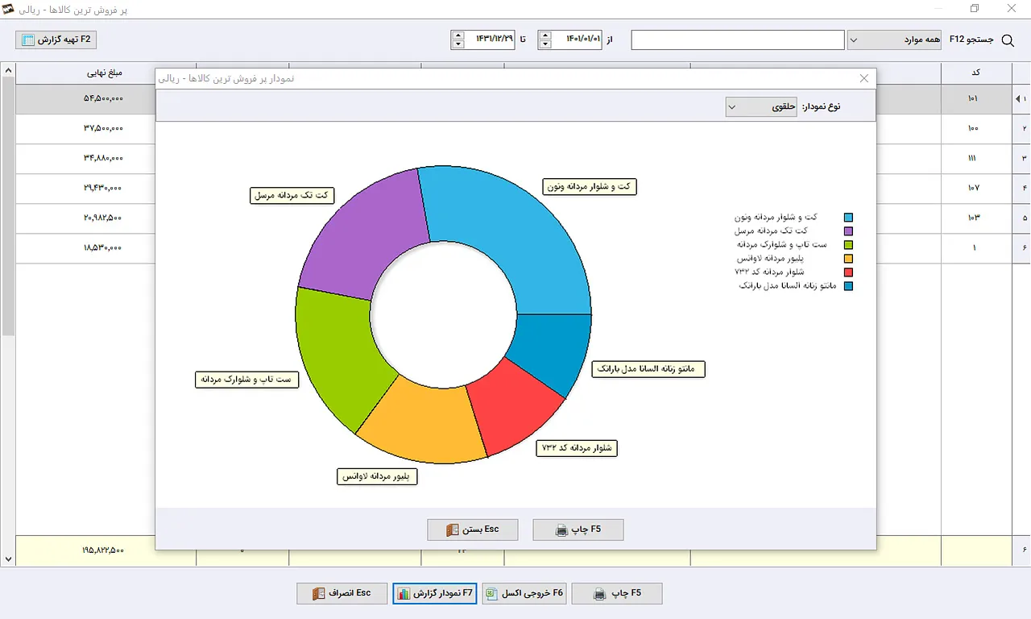The width and height of the screenshot is (1031, 619).
Task: Click the orange legend swatch for پلیور مردانه لاوانس
Action: coord(848,259)
